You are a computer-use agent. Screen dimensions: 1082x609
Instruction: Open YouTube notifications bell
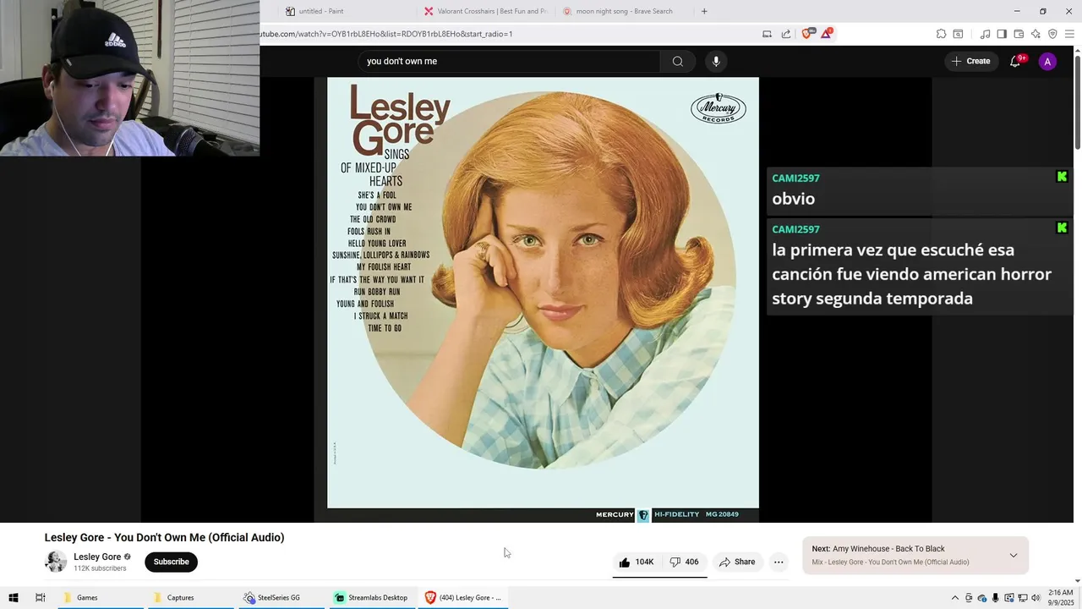point(1015,61)
